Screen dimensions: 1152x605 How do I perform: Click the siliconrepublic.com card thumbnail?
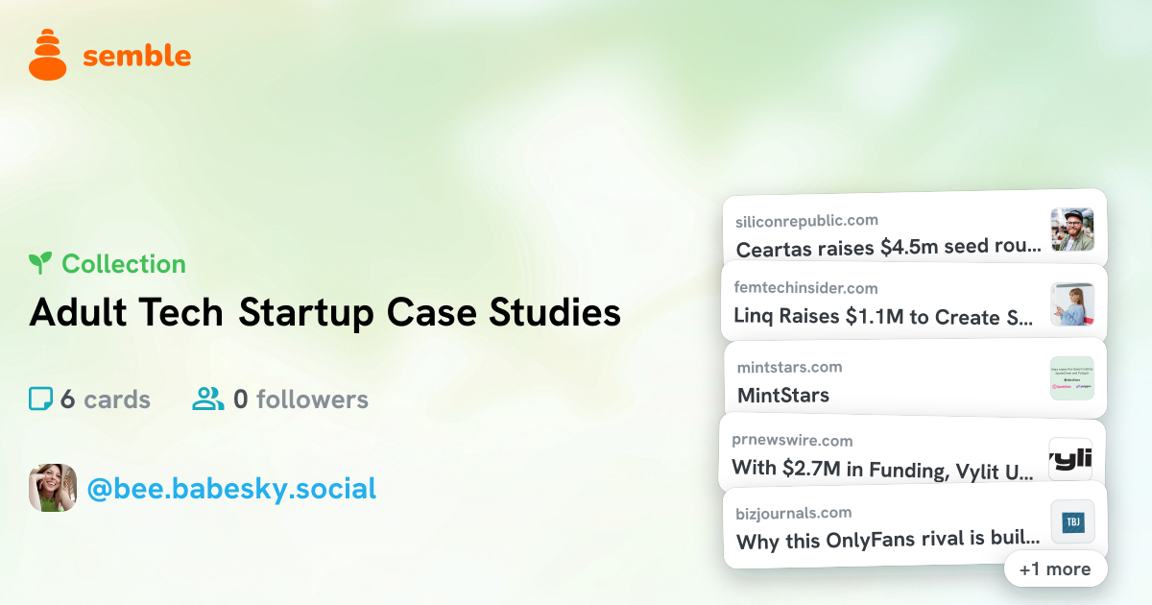click(1072, 230)
